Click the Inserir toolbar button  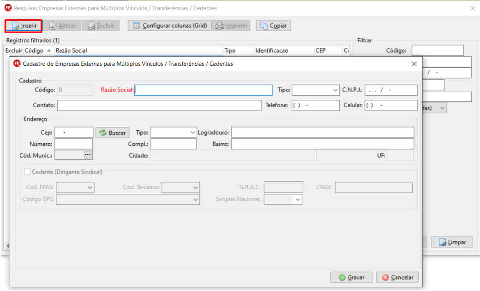(24, 26)
